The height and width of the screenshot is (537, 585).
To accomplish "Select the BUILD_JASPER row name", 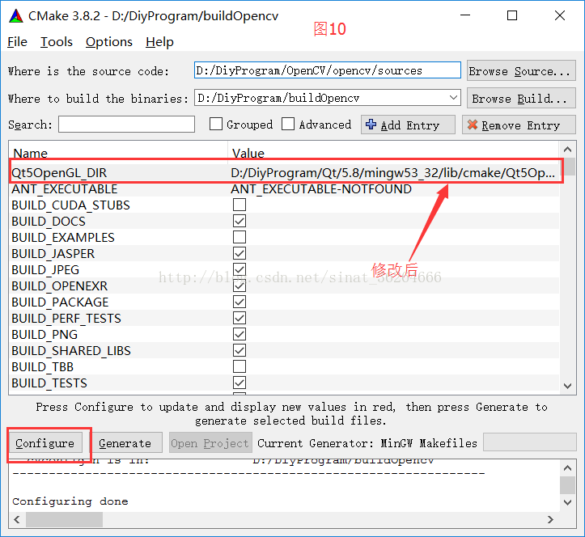I will [53, 254].
